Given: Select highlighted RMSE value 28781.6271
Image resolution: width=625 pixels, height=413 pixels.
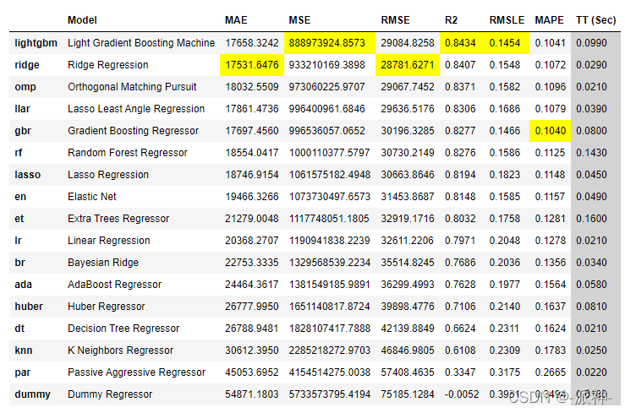Looking at the screenshot, I should [408, 64].
